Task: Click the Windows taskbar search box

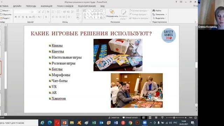Action: pos(19,123)
